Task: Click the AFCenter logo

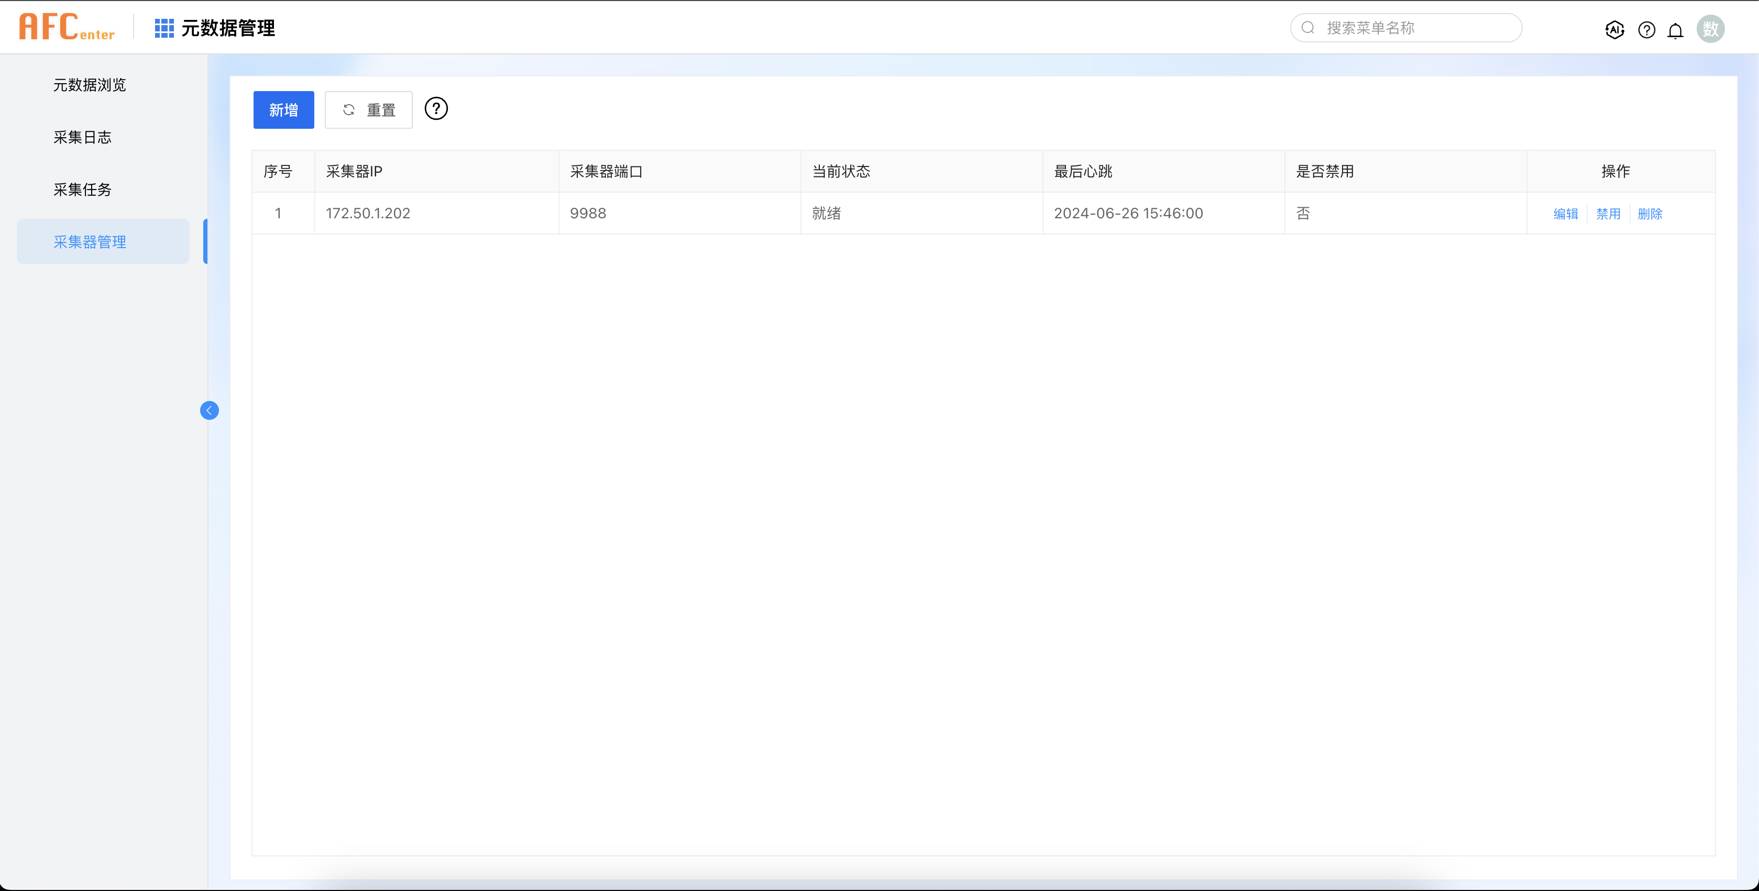Action: [x=66, y=27]
